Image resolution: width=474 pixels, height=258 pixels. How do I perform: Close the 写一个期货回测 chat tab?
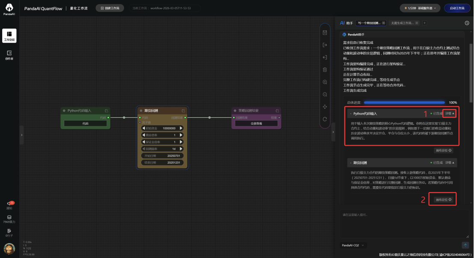(384, 23)
